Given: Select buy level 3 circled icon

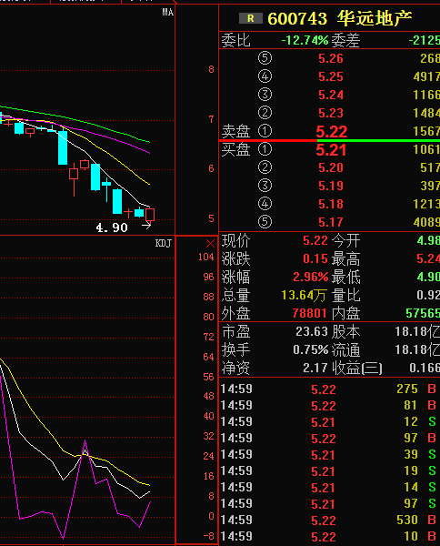Looking at the screenshot, I should [265, 186].
